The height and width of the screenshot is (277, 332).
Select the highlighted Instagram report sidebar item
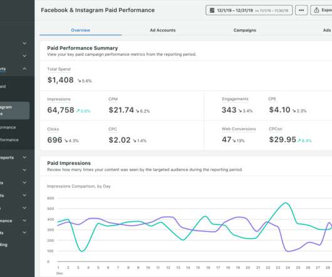coord(14,110)
